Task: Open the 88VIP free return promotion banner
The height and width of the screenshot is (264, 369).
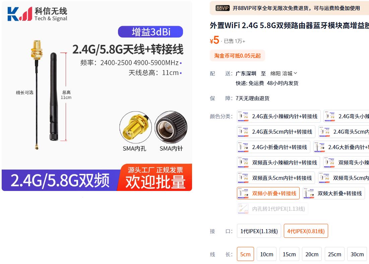Action: pos(289,8)
